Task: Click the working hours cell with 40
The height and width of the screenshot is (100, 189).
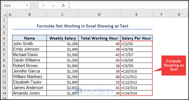Action: coord(99,44)
